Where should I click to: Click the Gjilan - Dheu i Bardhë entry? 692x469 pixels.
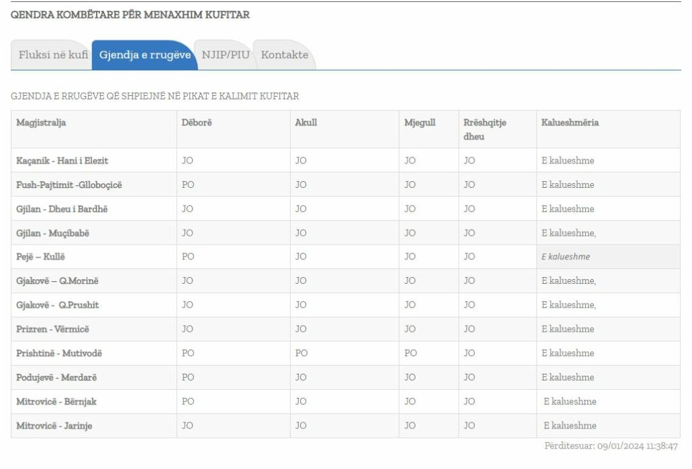point(61,209)
